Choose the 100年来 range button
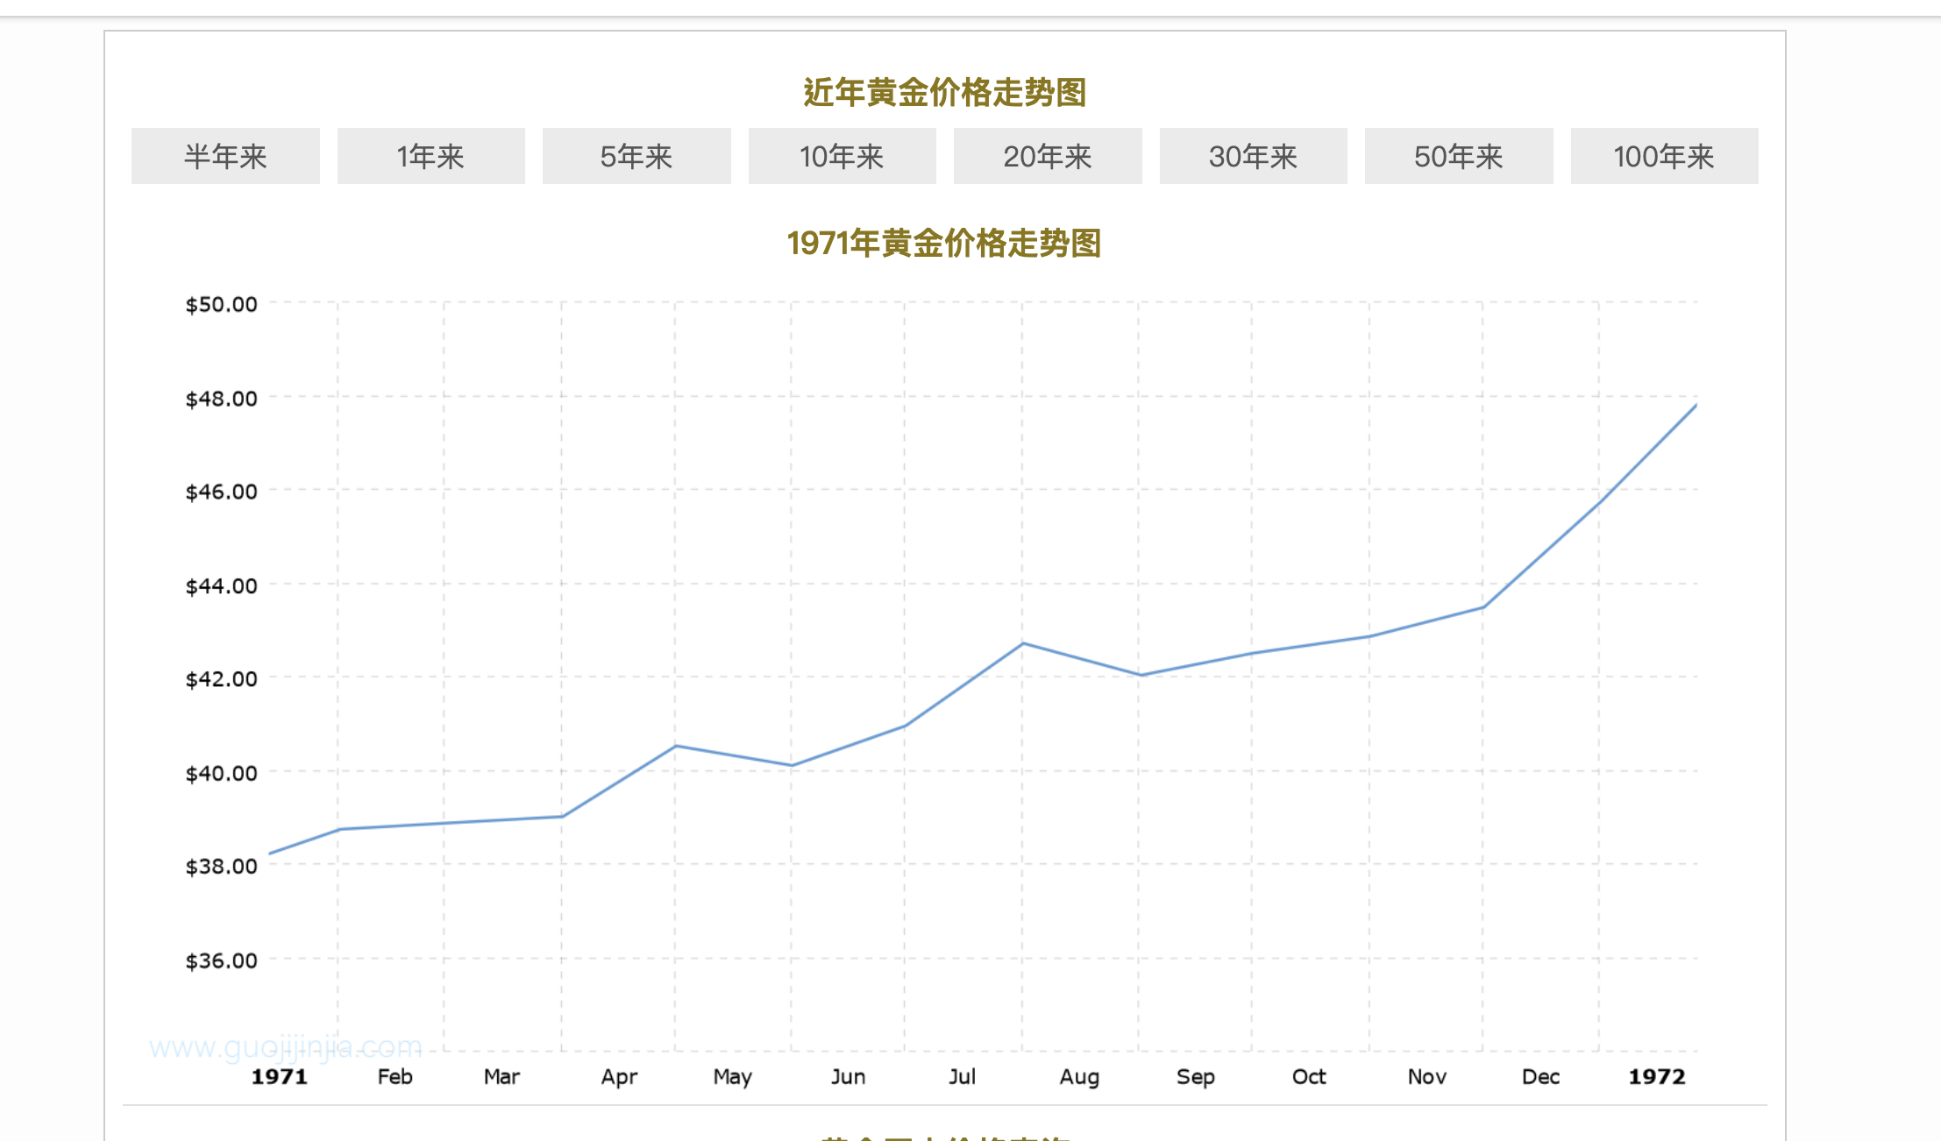This screenshot has height=1141, width=1941. pyautogui.click(x=1664, y=156)
